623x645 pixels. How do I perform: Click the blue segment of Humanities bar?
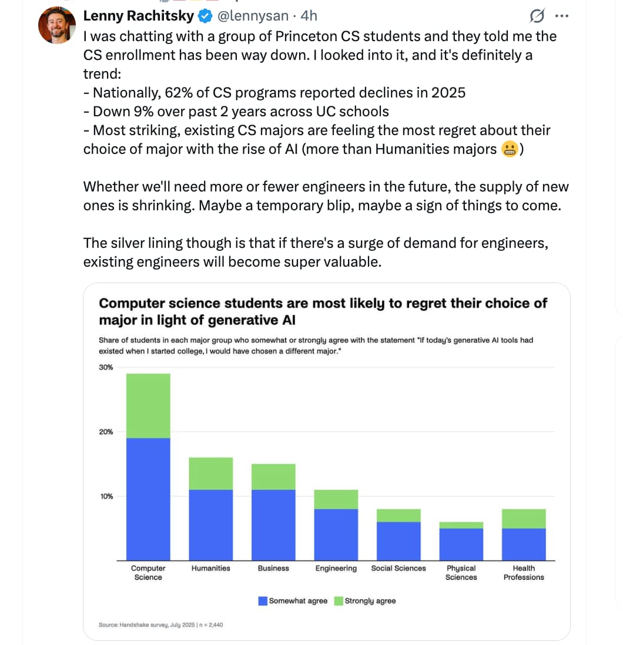coord(210,525)
